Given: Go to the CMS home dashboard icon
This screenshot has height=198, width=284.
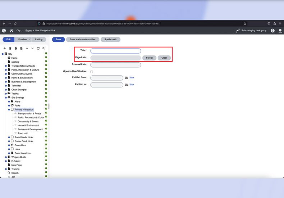Looking at the screenshot, I should (x=12, y=31).
